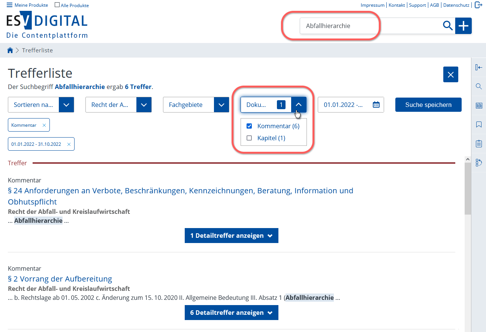Open the Fachgebiete dropdown
486x332 pixels.
click(x=221, y=105)
